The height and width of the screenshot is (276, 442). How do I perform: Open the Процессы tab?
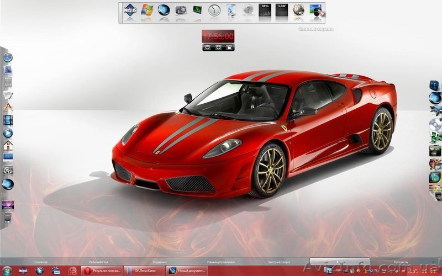[x=401, y=262]
